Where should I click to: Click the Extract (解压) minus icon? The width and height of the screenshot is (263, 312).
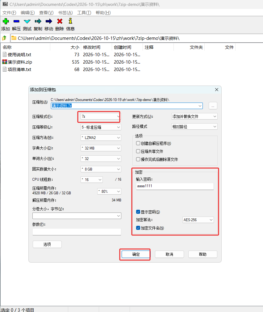point(16,21)
